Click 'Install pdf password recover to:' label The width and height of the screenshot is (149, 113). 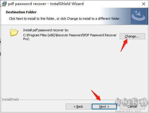pyautogui.click(x=46, y=30)
